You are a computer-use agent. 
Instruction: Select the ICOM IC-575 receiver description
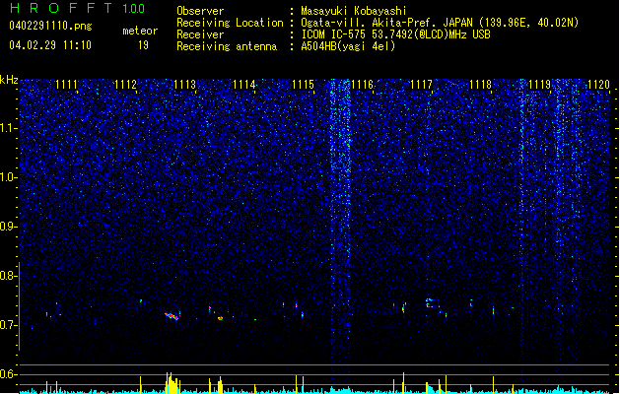coord(396,34)
